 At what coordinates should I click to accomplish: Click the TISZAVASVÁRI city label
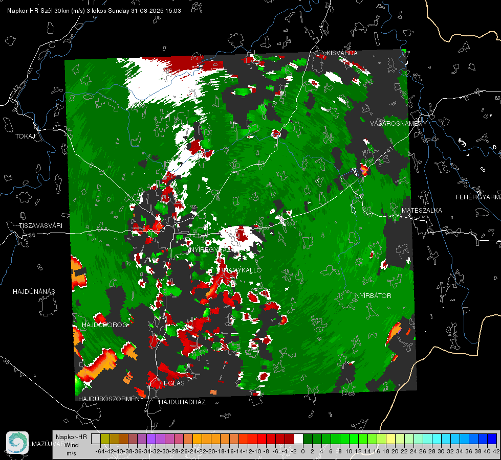pos(40,226)
